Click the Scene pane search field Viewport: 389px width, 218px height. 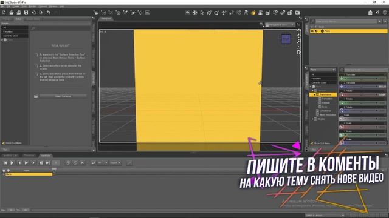point(346,22)
